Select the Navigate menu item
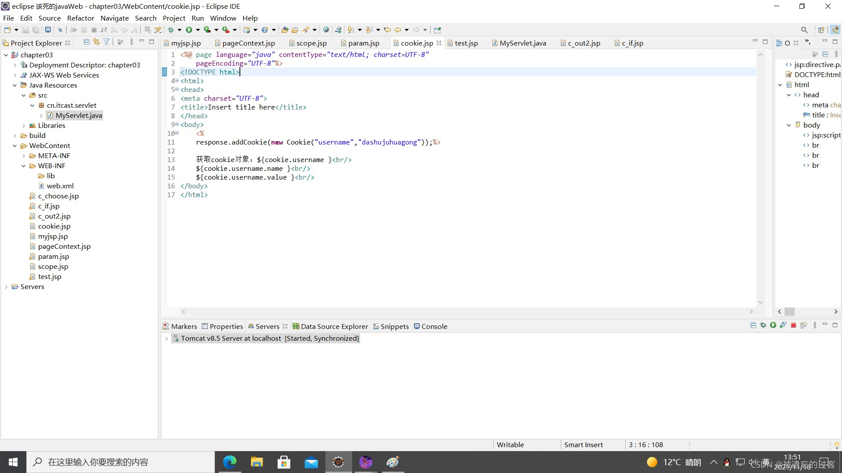 coord(114,18)
